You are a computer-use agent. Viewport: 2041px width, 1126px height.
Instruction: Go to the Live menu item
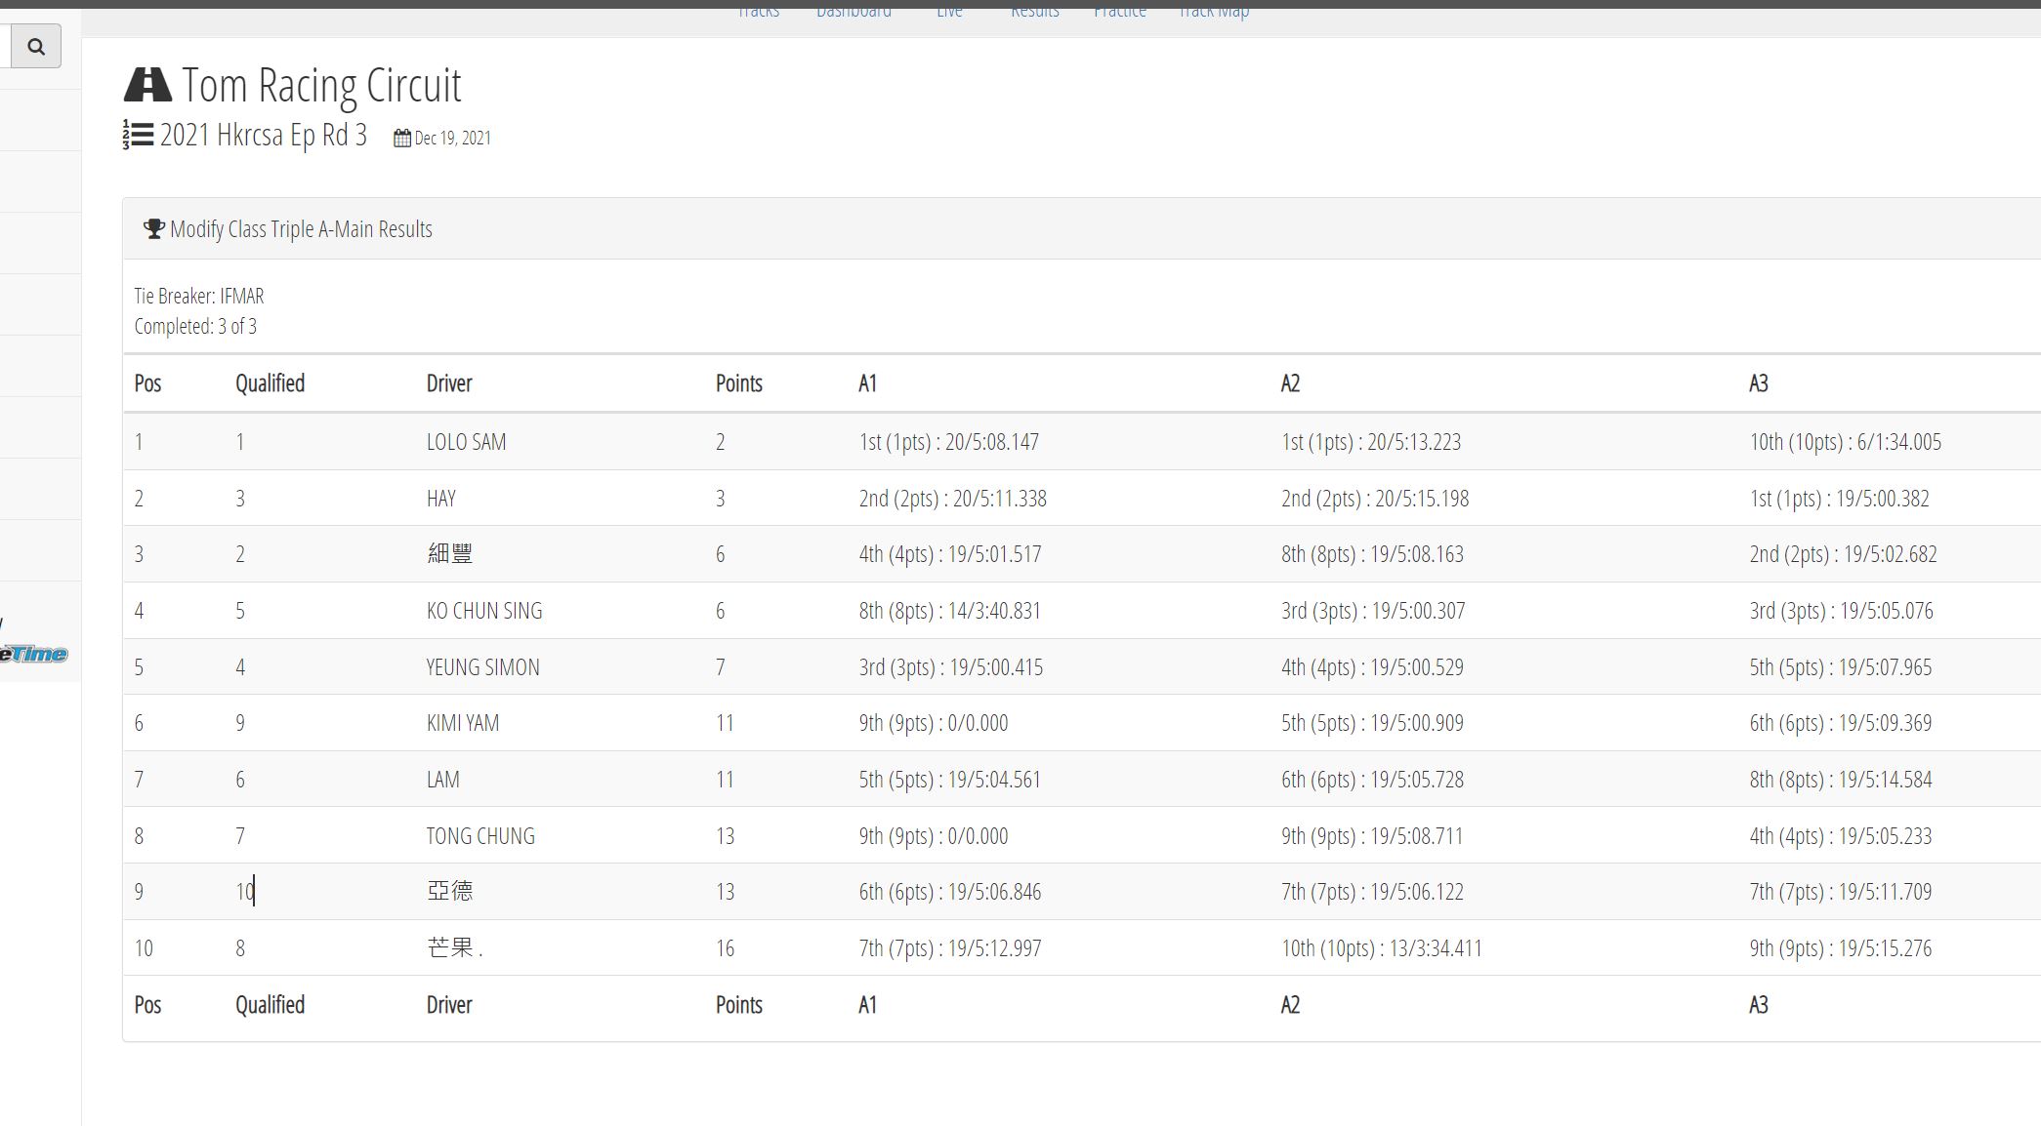coord(948,12)
